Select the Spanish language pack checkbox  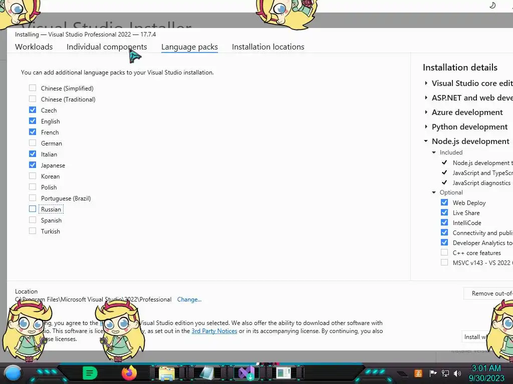(x=33, y=220)
